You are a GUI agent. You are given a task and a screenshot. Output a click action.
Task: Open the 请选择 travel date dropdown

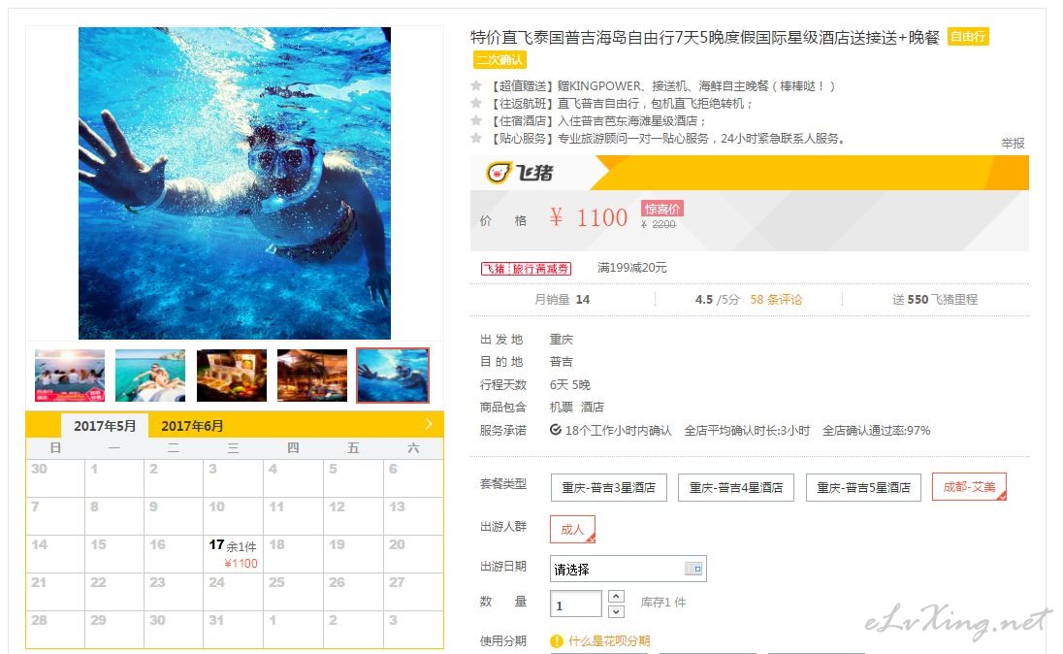pos(628,569)
